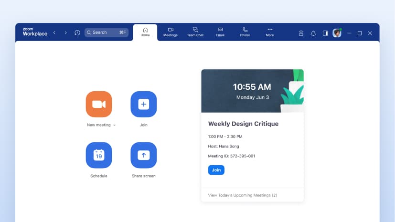Toggle the side panel layout icon
Screen dimensions: 395x222
point(325,33)
